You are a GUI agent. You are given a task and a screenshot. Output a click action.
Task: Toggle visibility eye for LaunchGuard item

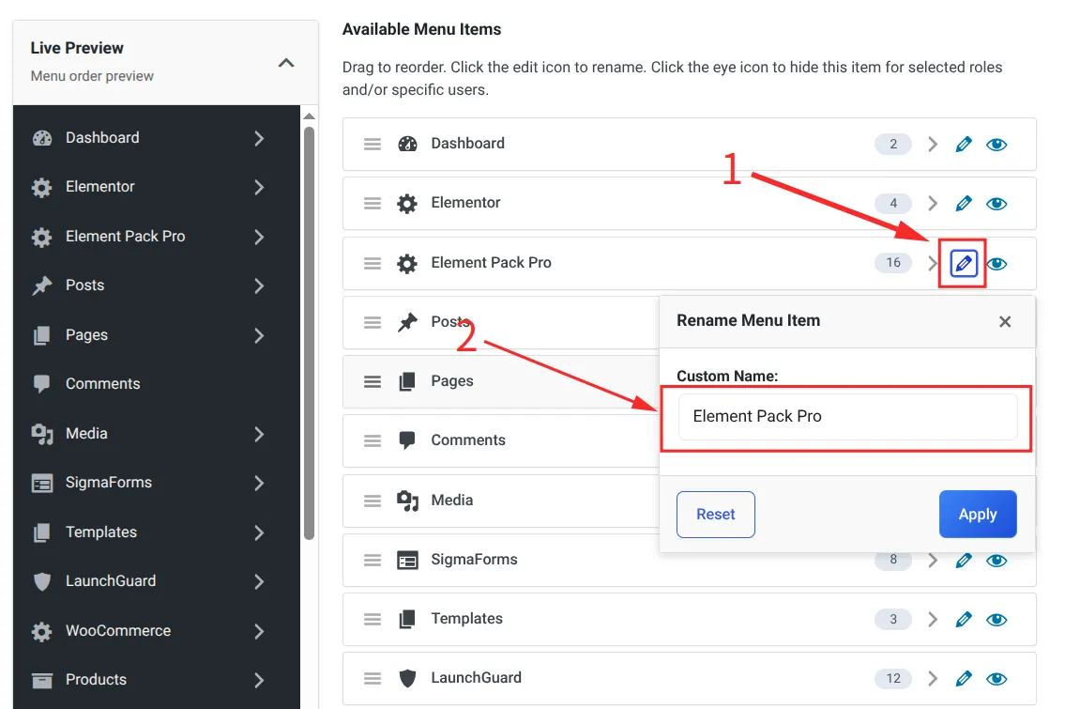997,678
